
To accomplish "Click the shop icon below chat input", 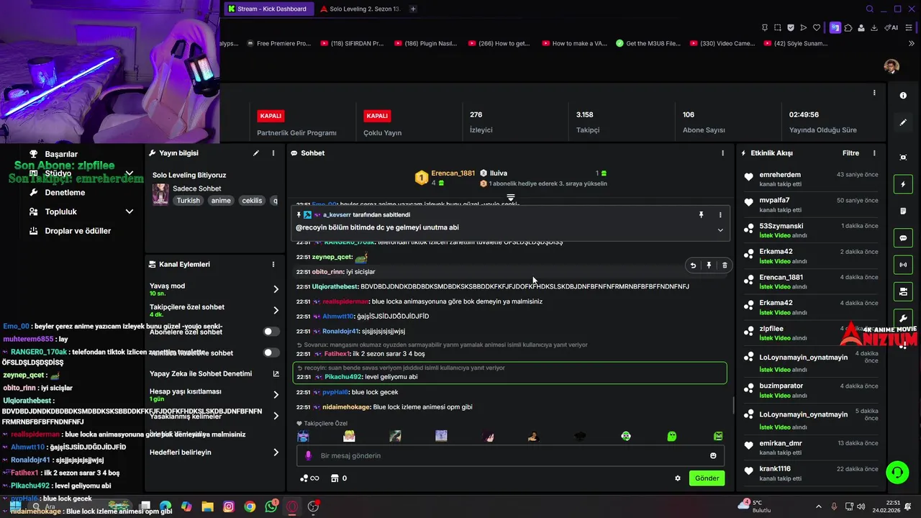I will (x=335, y=478).
